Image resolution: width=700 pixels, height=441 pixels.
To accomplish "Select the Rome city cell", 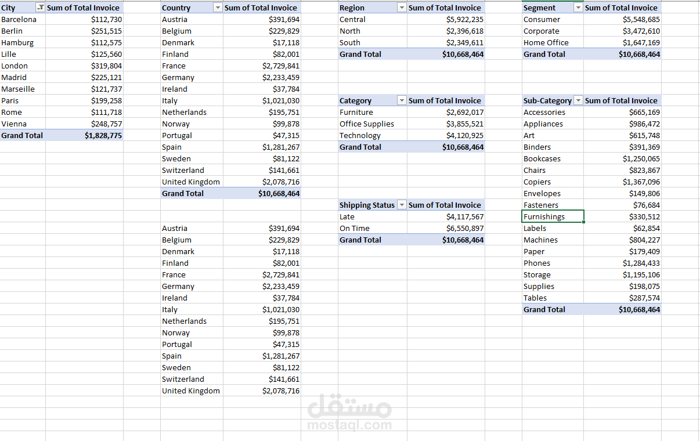I will point(23,112).
